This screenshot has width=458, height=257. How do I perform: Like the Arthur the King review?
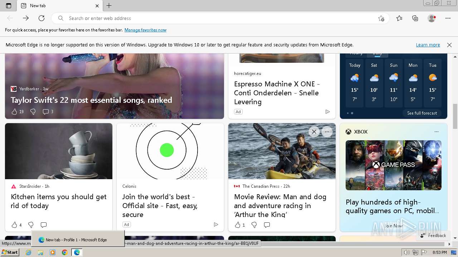238,225
